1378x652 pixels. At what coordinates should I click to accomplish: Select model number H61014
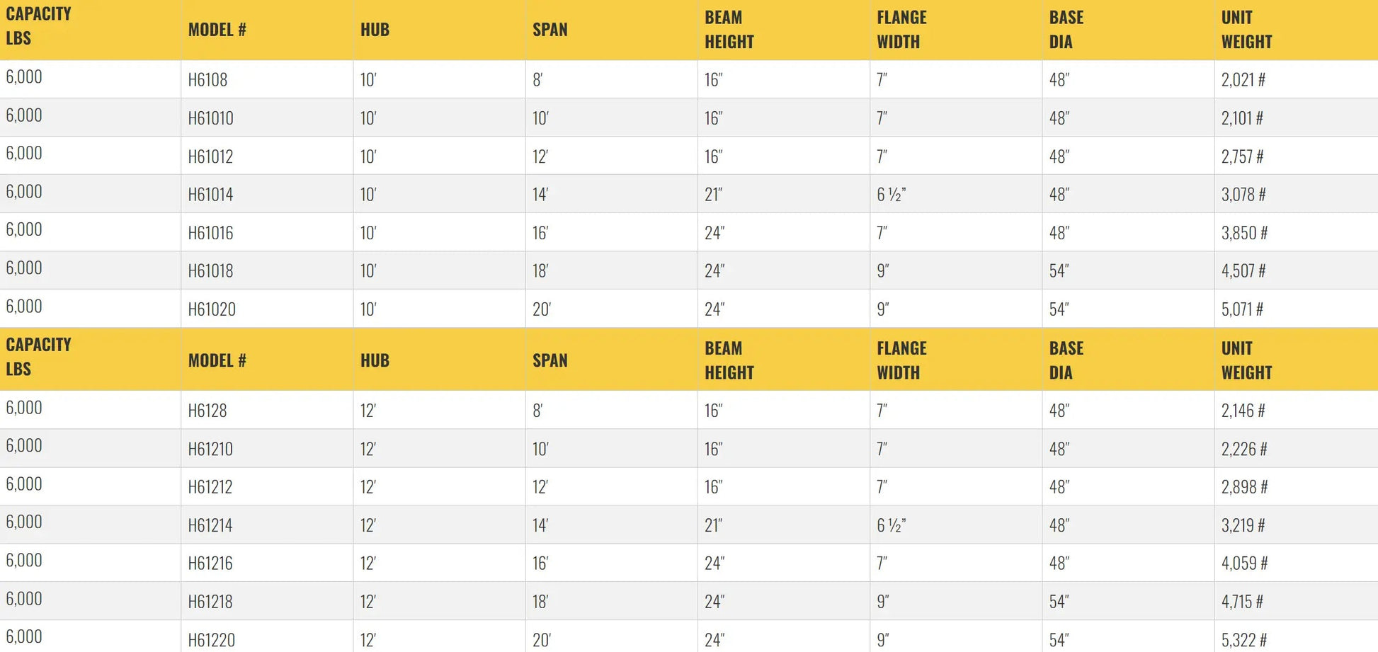[210, 195]
